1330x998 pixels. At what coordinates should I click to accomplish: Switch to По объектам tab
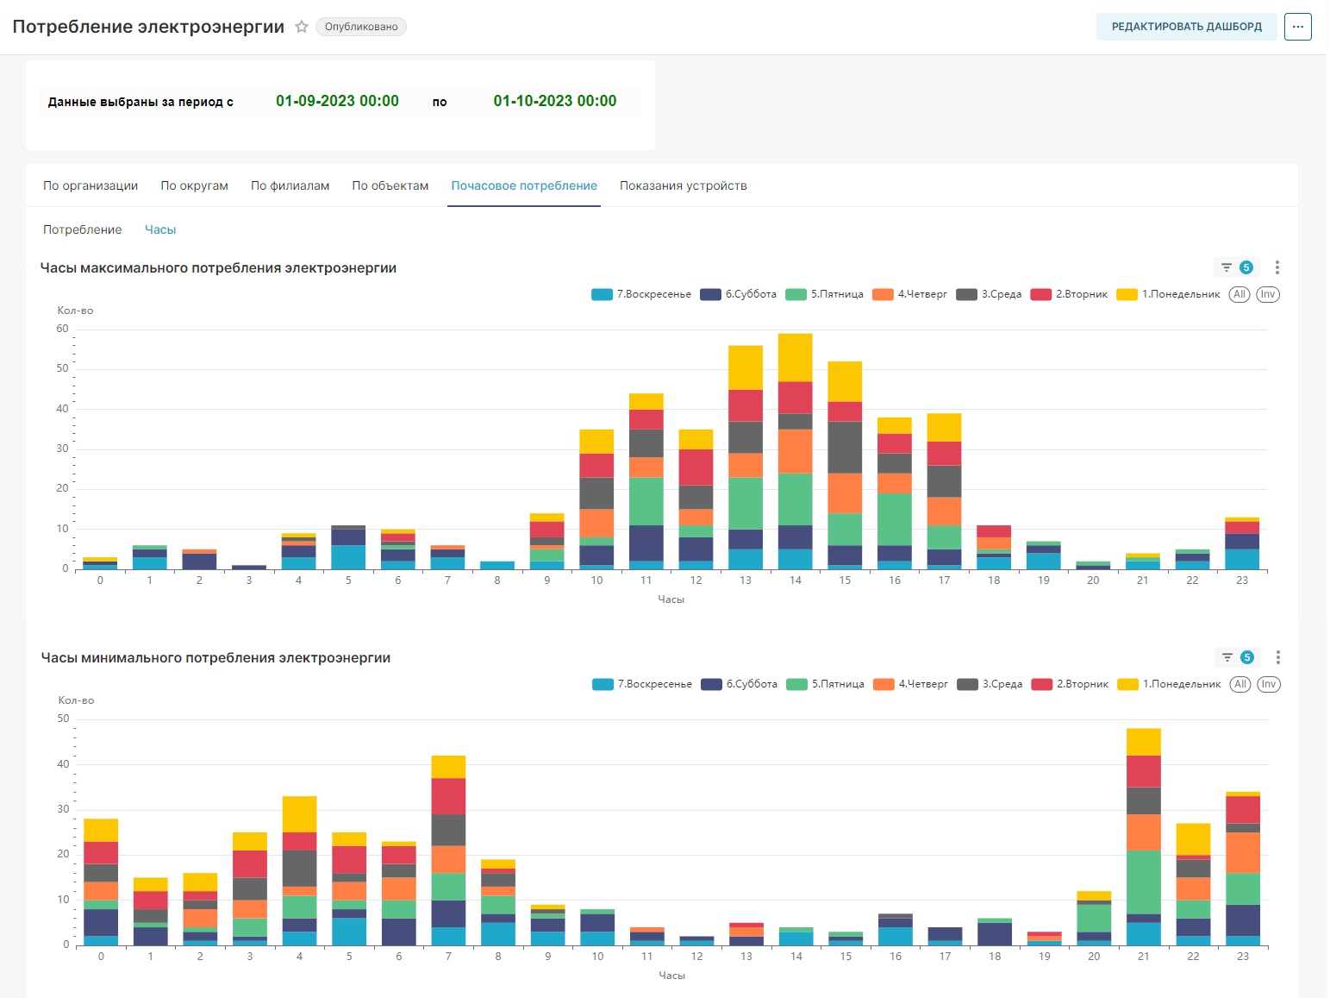tap(390, 185)
